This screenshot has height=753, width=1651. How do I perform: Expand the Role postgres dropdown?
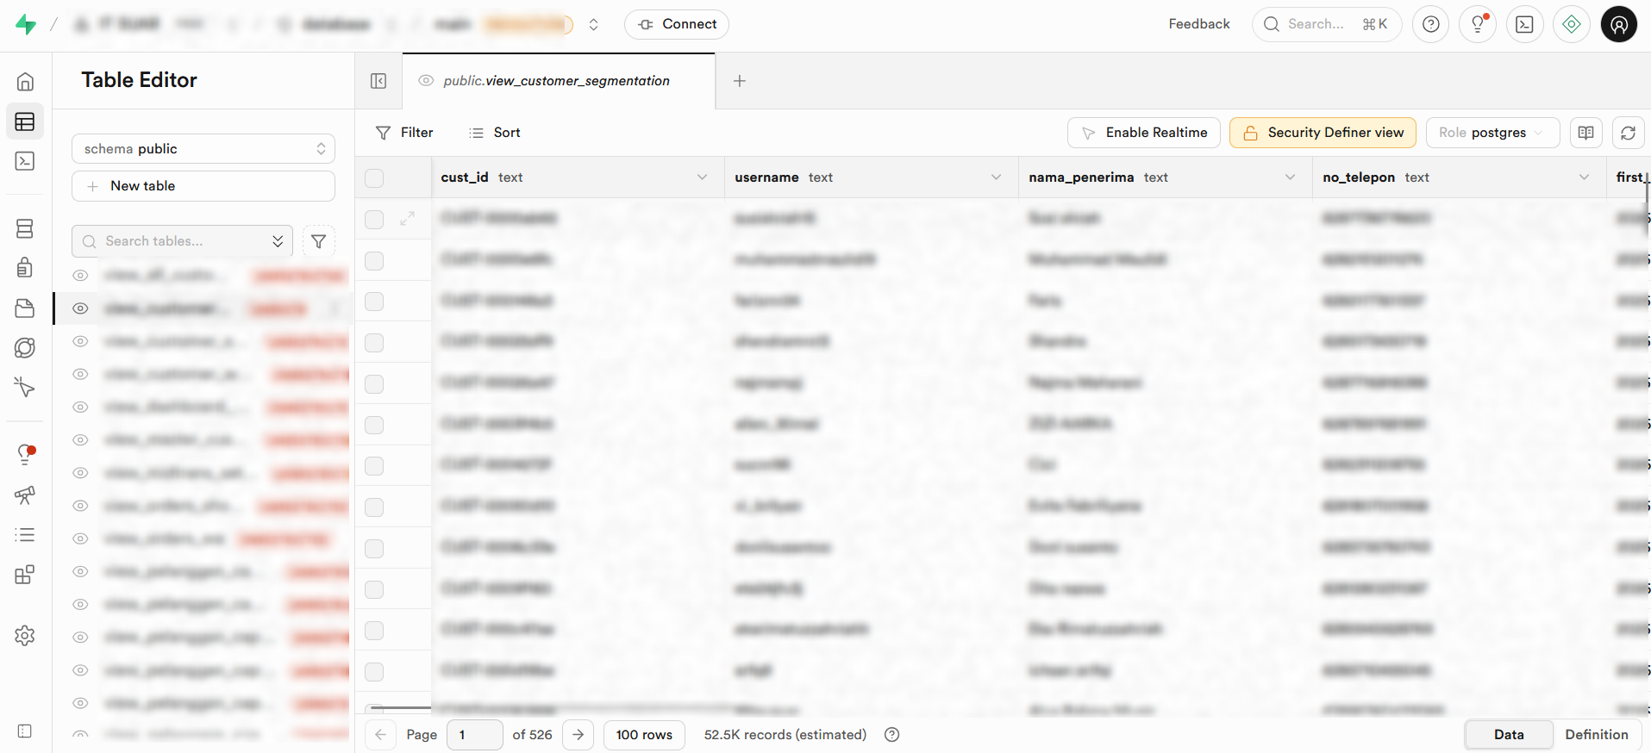pyautogui.click(x=1492, y=133)
